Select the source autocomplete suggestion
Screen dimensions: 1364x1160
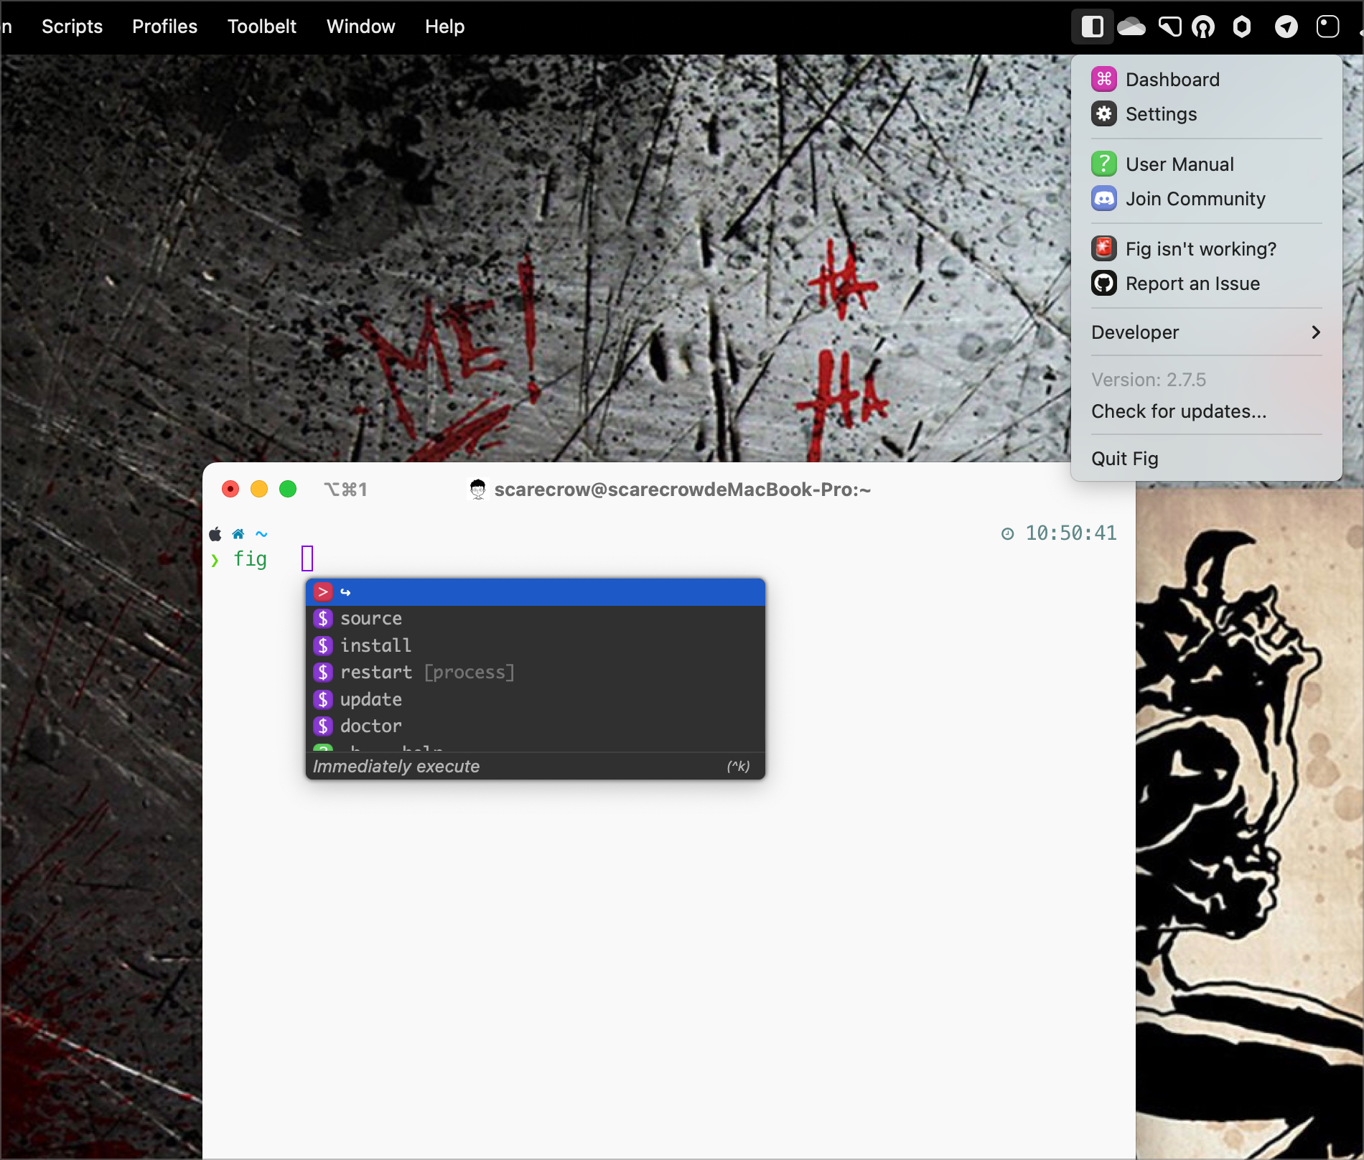pos(536,618)
